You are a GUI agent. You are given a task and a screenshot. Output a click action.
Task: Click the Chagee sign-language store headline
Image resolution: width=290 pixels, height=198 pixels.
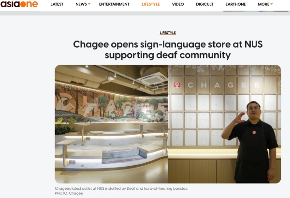pyautogui.click(x=168, y=50)
